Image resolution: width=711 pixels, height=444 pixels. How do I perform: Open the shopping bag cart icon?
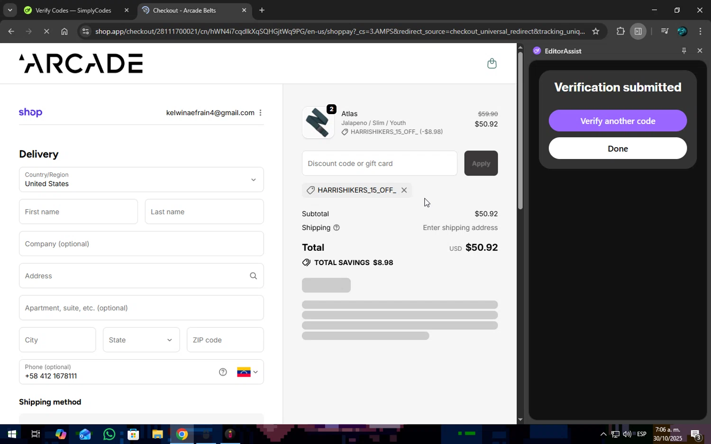(x=492, y=63)
